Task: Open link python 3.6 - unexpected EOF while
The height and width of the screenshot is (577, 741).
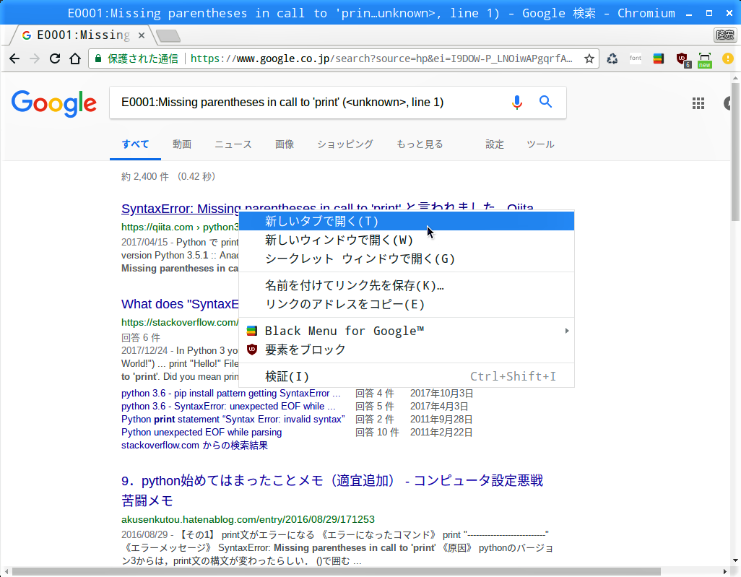Action: click(x=228, y=407)
